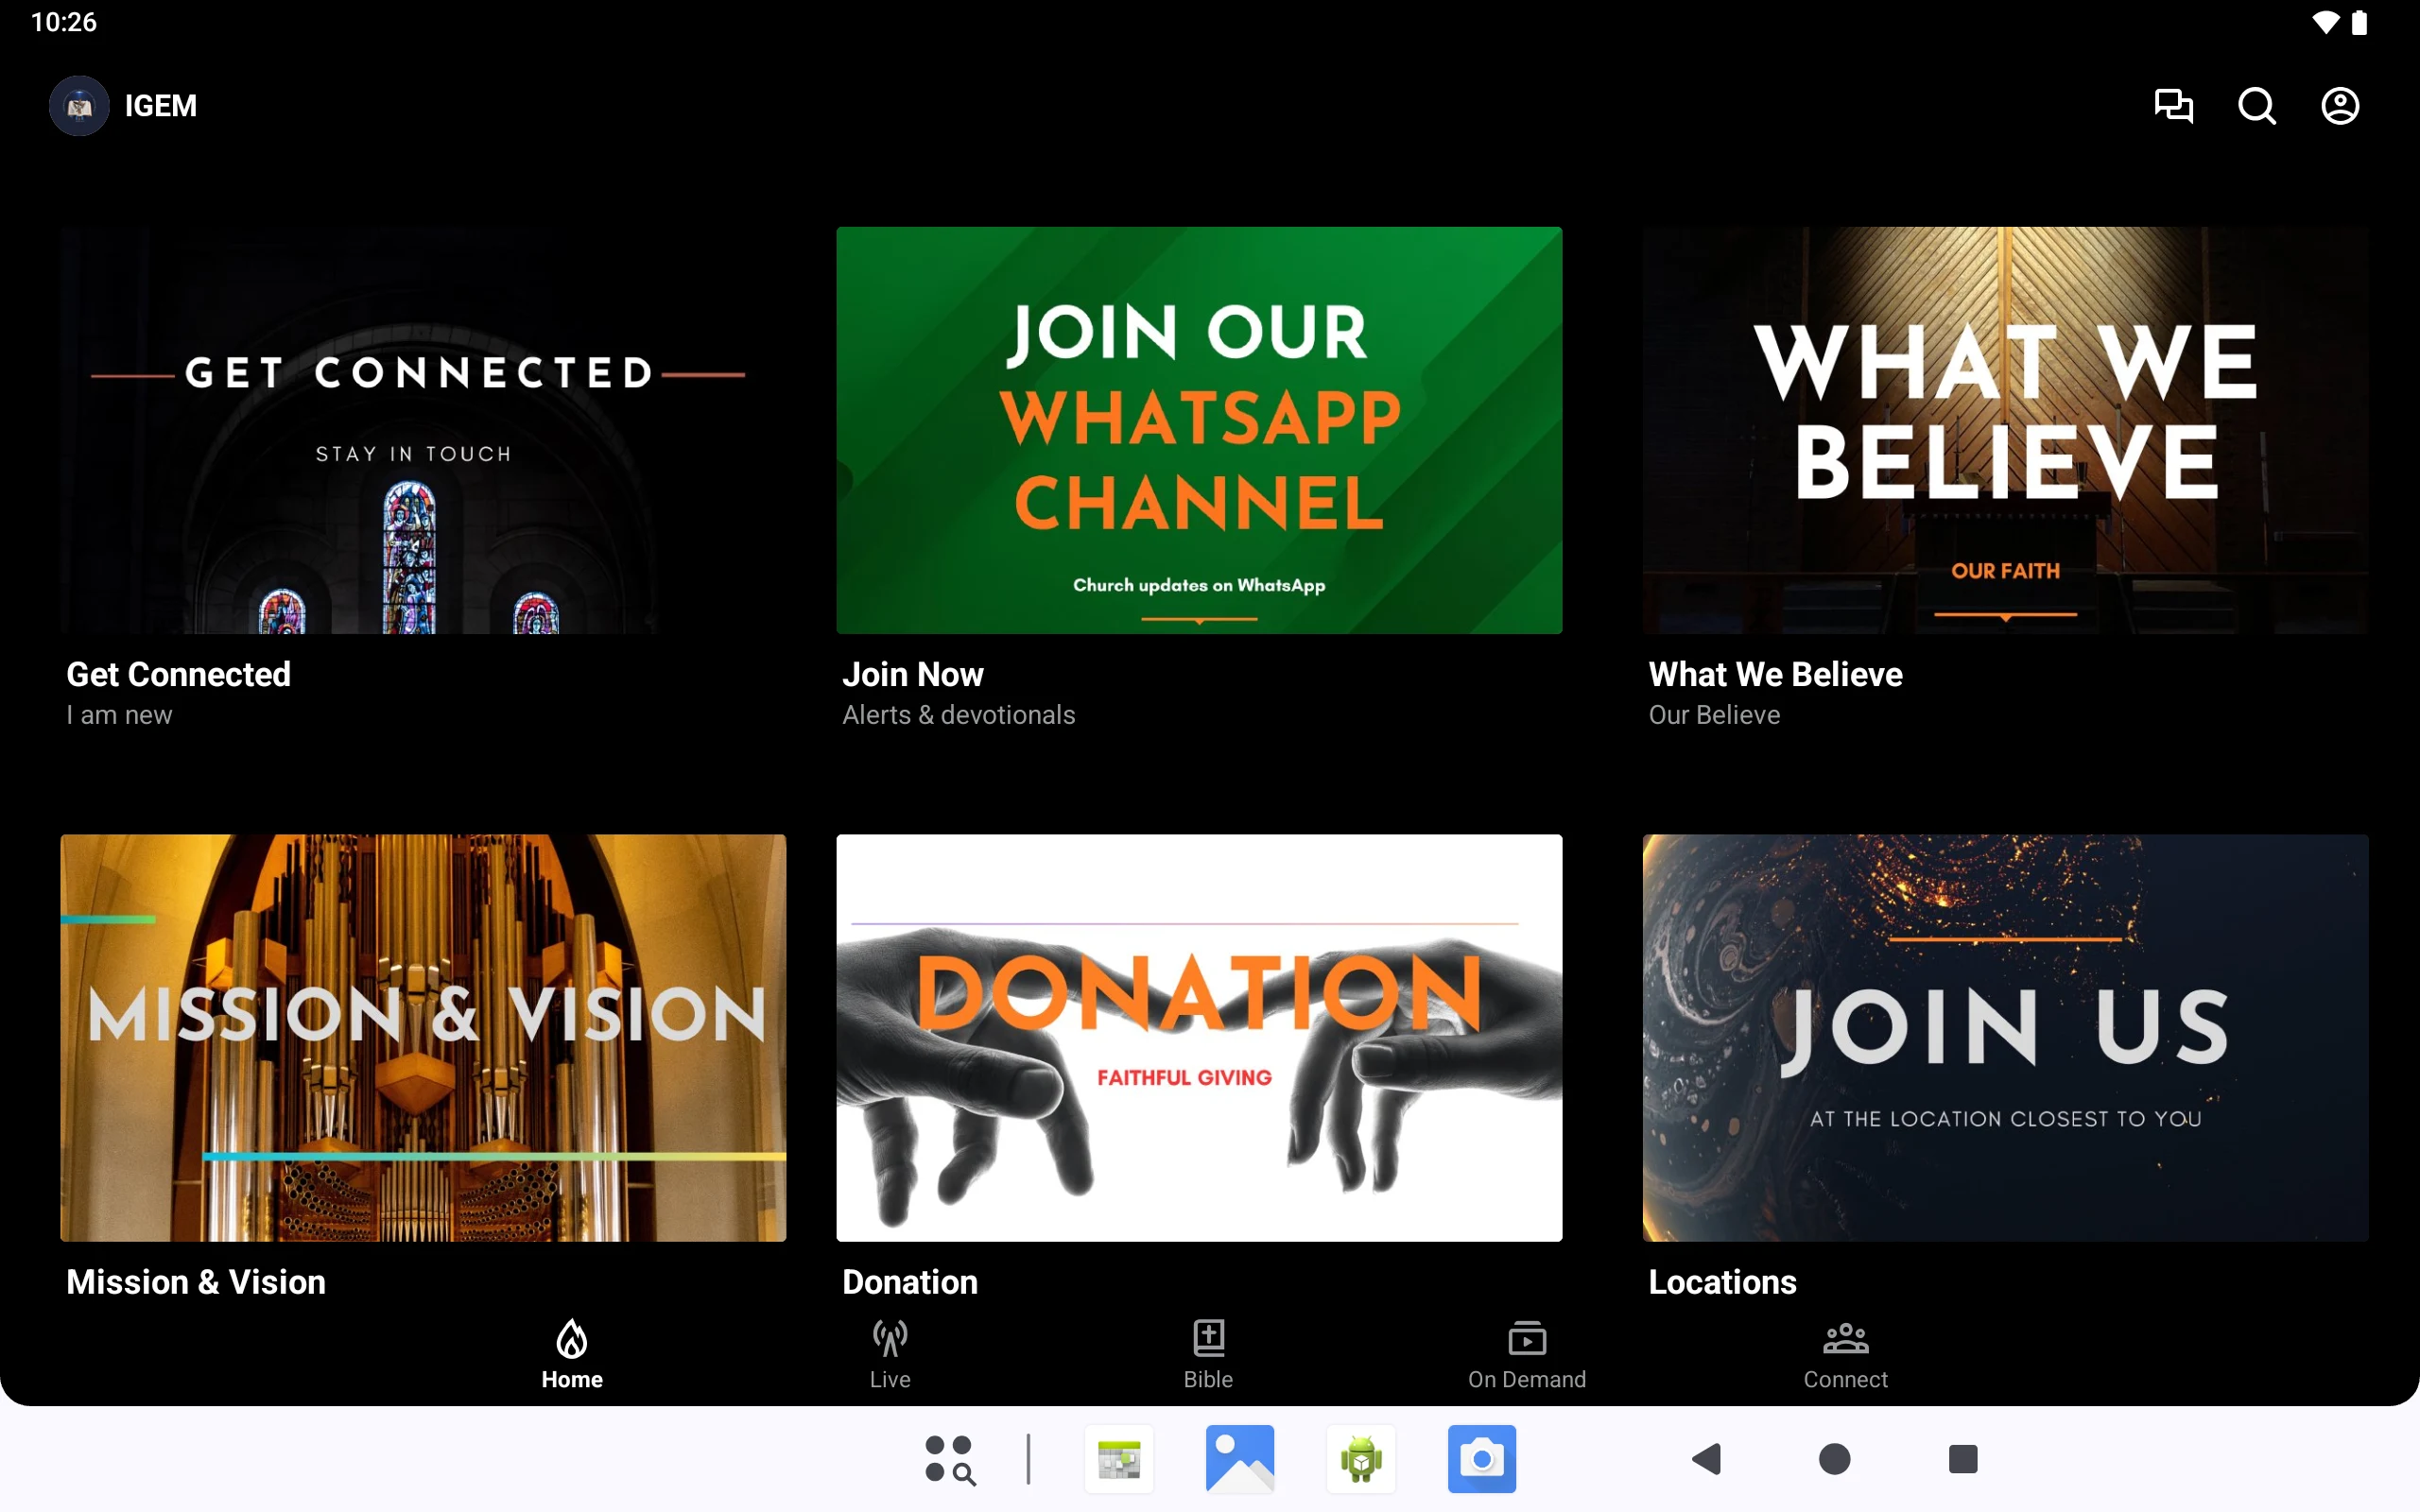Open the user profile icon
Screen dimensions: 2420x1512
point(2339,106)
